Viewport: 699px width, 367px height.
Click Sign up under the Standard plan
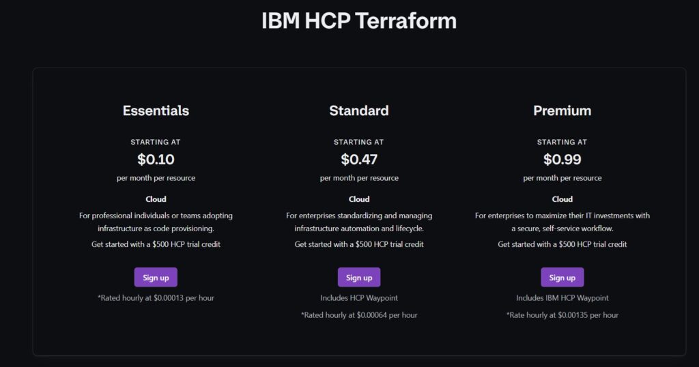click(x=359, y=277)
